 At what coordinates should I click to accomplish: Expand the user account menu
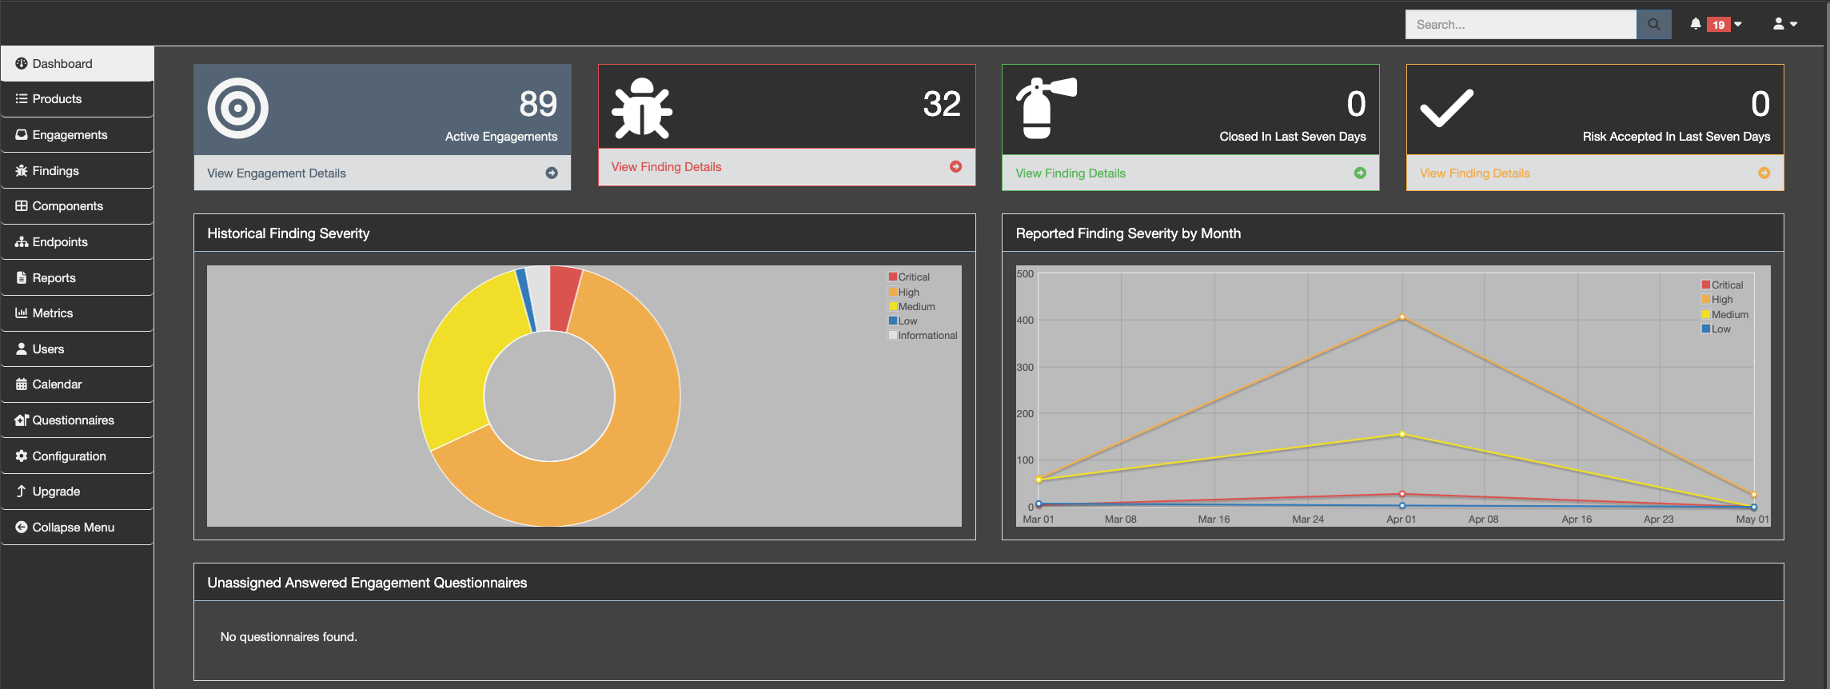1784,25
